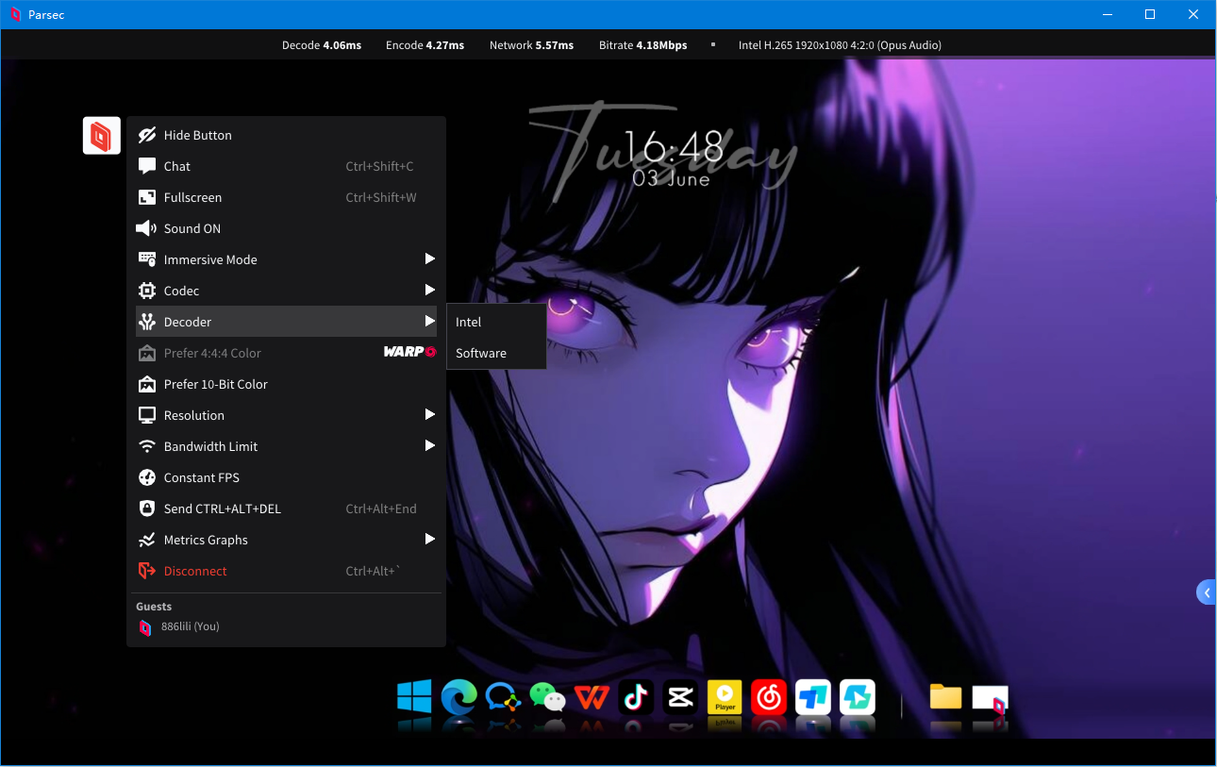Expand the Resolution submenu arrow

point(429,414)
